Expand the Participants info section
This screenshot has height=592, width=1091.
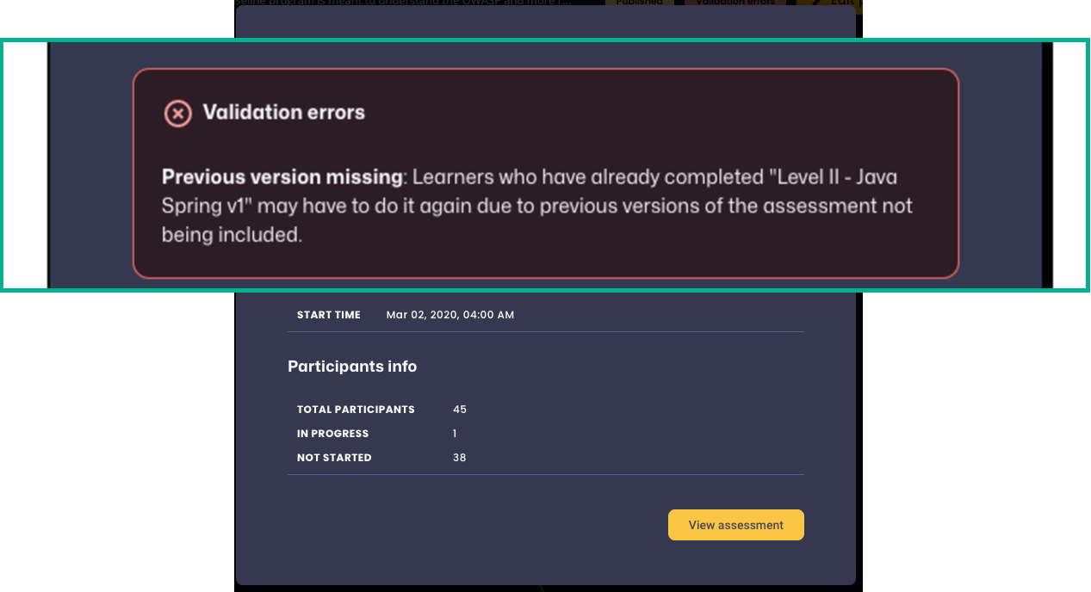click(352, 366)
